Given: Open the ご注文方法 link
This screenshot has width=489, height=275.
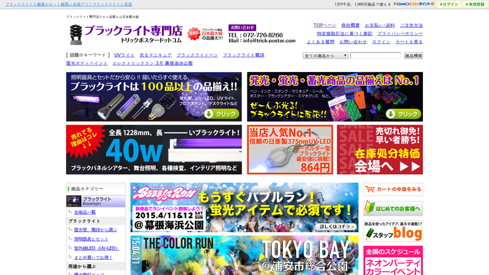Looking at the screenshot, I should point(411,25).
